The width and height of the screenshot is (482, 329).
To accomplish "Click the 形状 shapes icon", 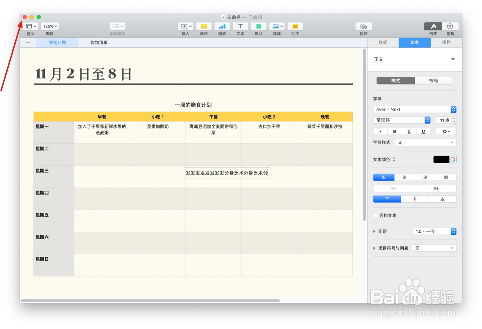I will [258, 26].
